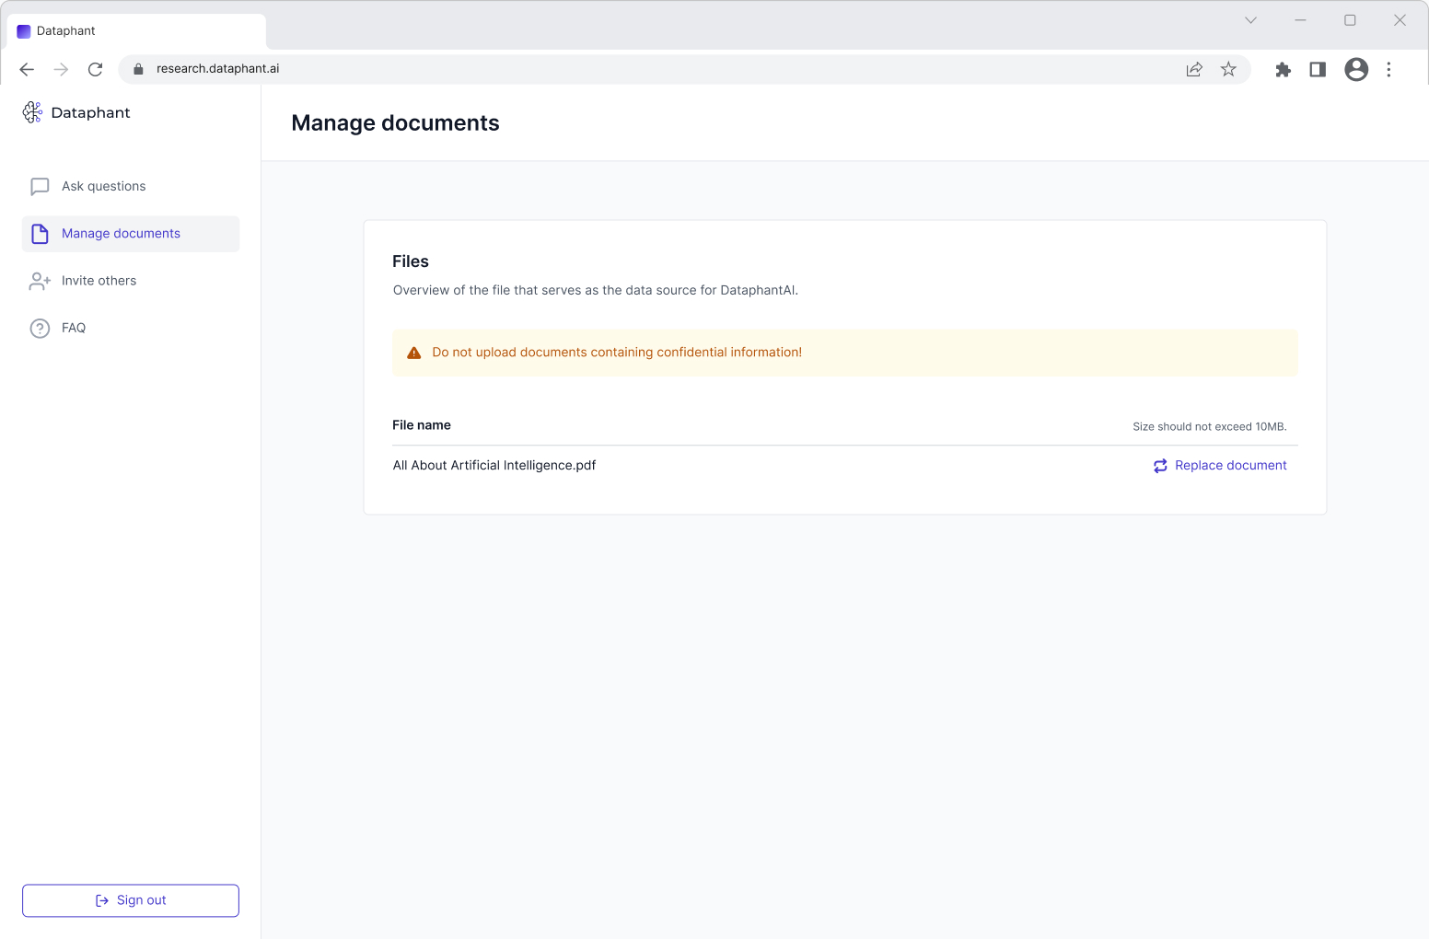The height and width of the screenshot is (939, 1429).
Task: Toggle the browser side panel
Action: 1317,69
